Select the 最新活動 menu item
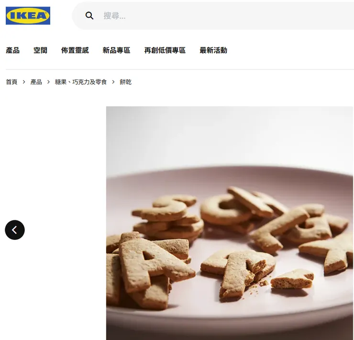 [x=213, y=50]
